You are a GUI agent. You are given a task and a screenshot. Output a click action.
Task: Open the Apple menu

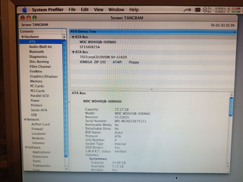click(24, 10)
